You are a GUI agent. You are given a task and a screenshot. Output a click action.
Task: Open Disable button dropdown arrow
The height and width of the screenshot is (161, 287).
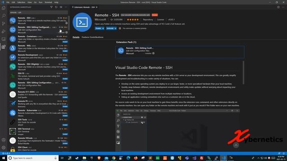[x=103, y=28]
